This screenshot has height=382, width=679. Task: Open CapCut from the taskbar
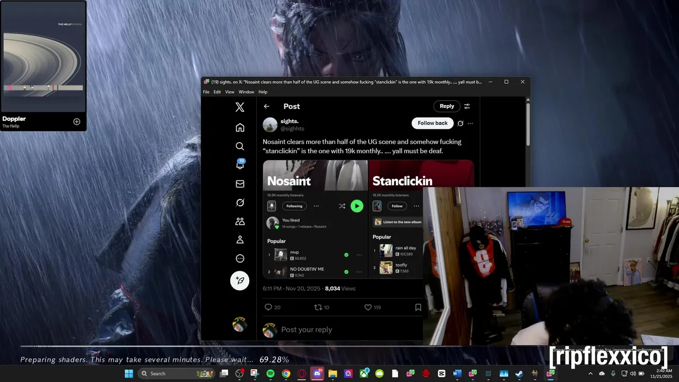pyautogui.click(x=442, y=374)
